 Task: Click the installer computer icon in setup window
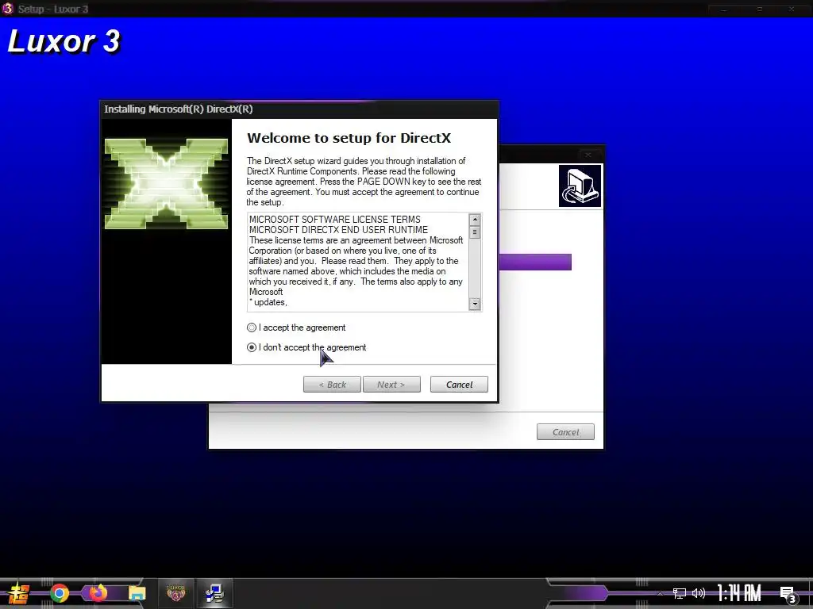point(580,186)
